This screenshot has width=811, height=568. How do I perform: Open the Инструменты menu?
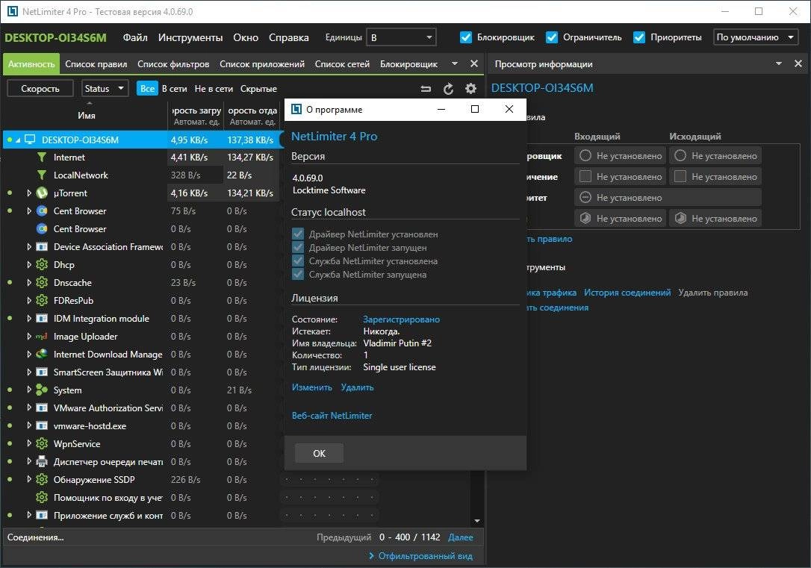coord(190,37)
